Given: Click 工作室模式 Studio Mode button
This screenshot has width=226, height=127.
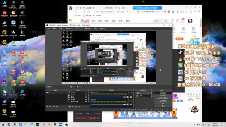Looking at the screenshot, I should point(163,101).
